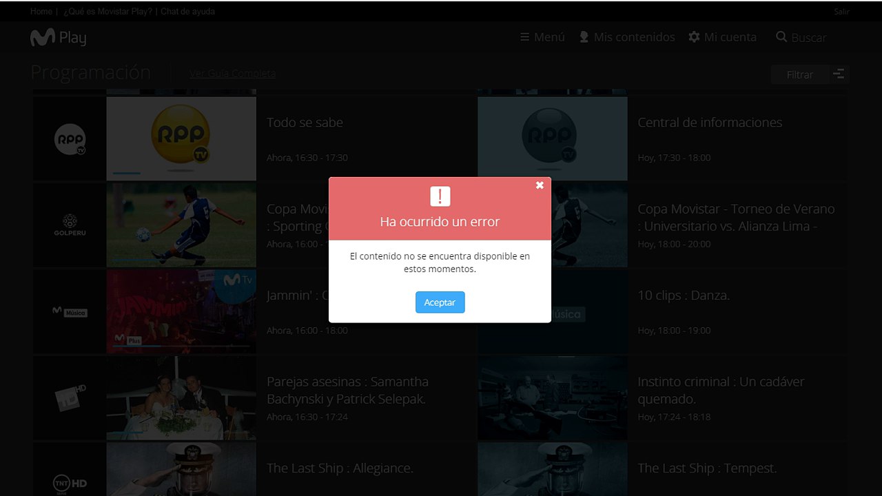This screenshot has width=882, height=496.
Task: Click the Ahora, 16:00 - 18:00 time
Action: (x=307, y=331)
